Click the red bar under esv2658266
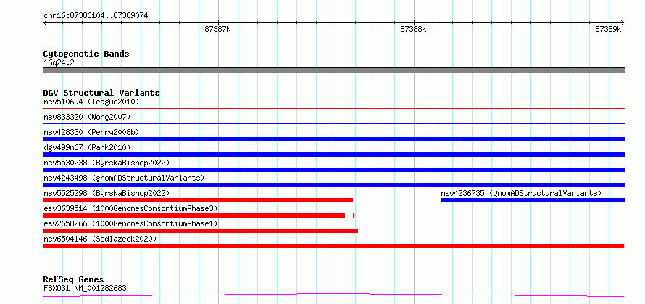This screenshot has height=304, width=645. coord(200,231)
